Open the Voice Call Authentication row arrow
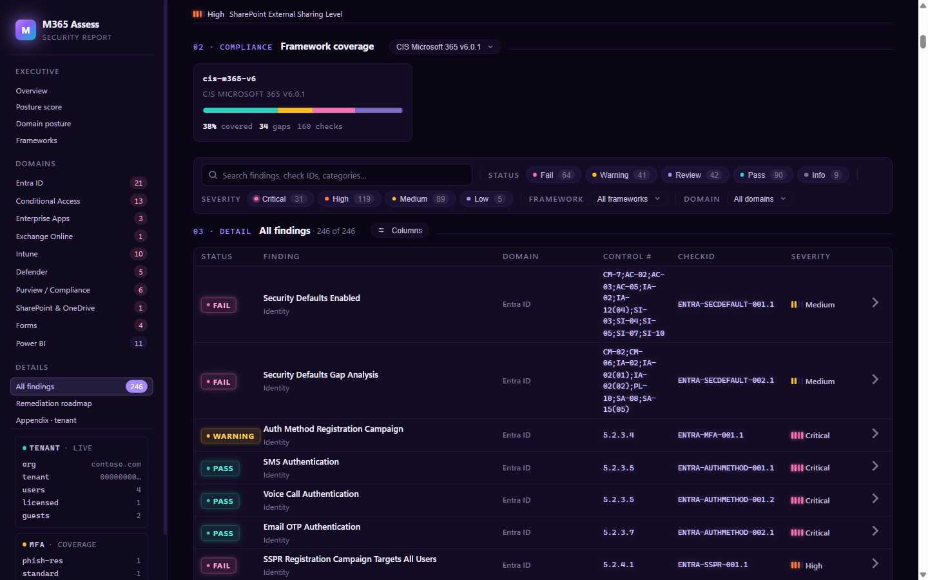The height and width of the screenshot is (580, 928). click(875, 499)
